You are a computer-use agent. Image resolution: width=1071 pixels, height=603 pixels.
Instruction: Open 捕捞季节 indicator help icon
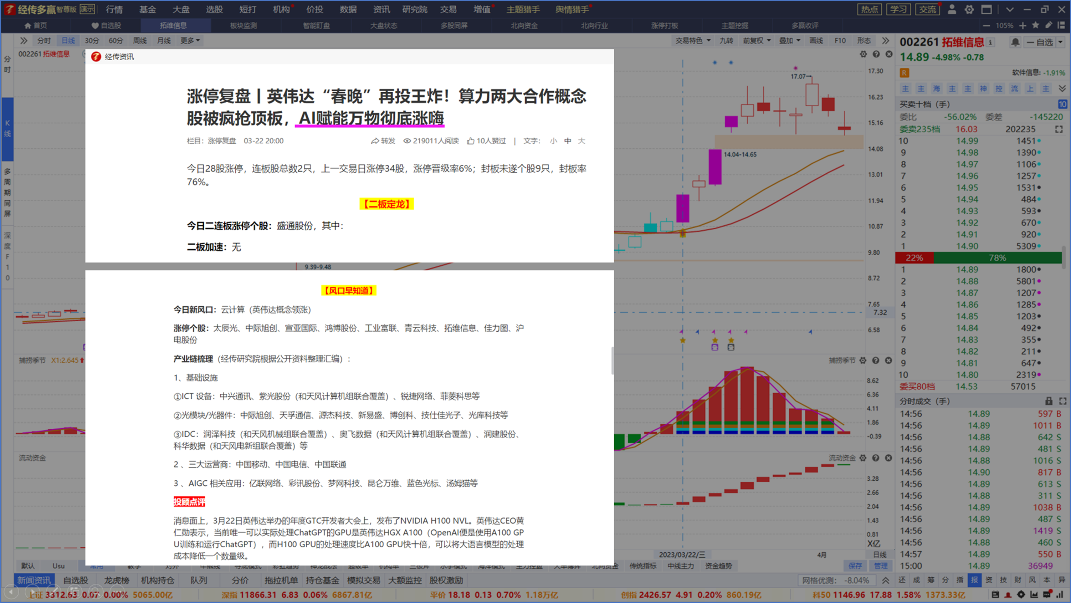pos(876,360)
